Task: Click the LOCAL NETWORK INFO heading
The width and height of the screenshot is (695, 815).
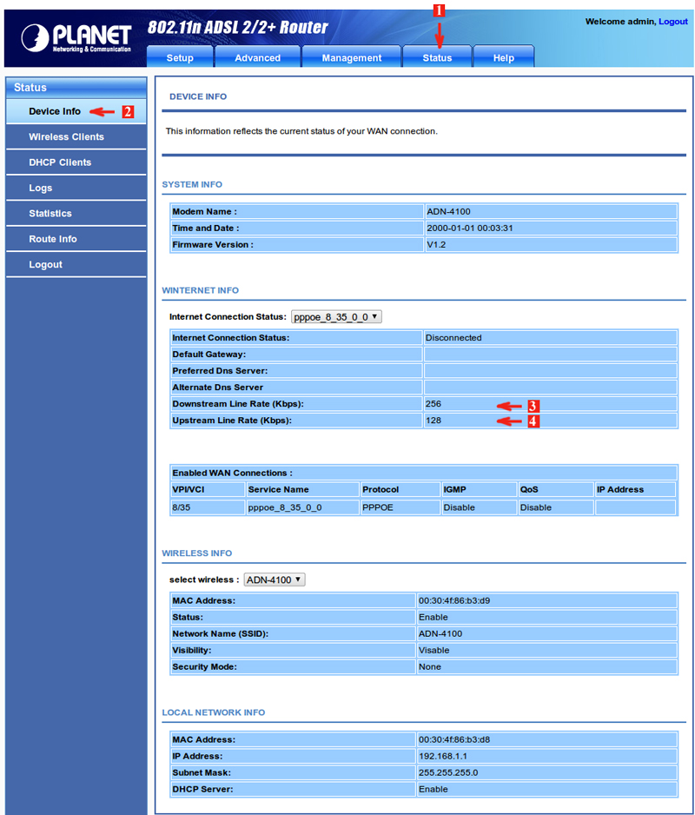Action: point(214,712)
